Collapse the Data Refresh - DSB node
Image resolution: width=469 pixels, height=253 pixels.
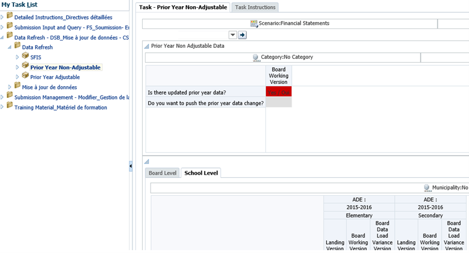[2, 38]
